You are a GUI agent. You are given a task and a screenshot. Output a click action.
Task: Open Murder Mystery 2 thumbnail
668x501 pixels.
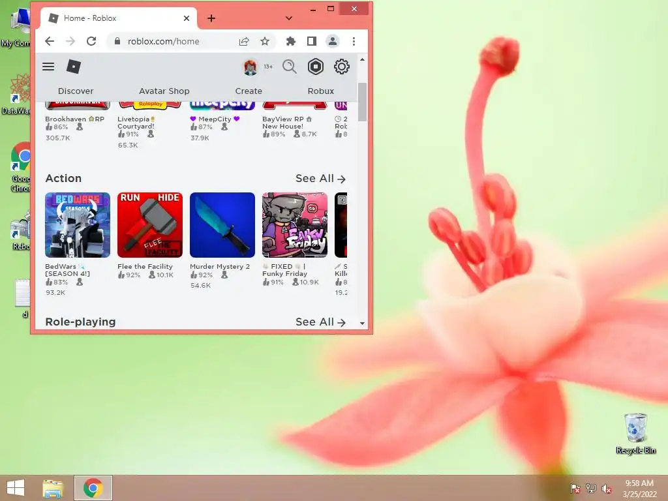222,225
